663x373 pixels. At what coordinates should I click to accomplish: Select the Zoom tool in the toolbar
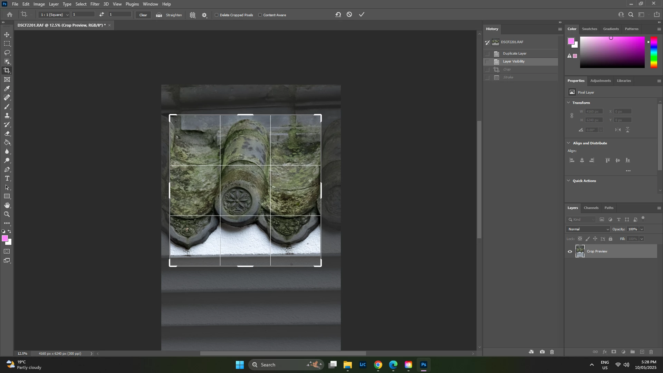pyautogui.click(x=7, y=214)
